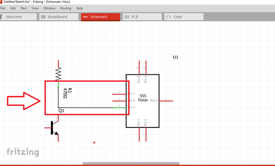
Task: Click the 555 Timer pin 6 lead
Action: pos(119,101)
